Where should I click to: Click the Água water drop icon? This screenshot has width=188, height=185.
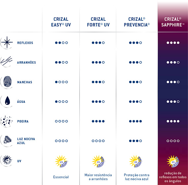click(8, 100)
